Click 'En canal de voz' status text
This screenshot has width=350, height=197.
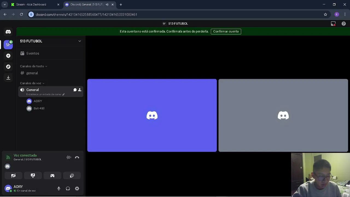26,191
